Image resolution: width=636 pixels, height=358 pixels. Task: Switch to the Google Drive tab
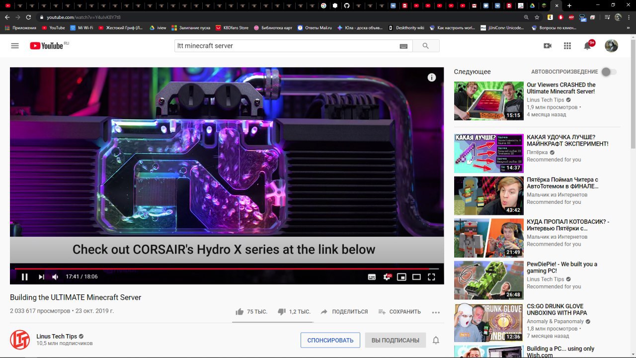click(x=532, y=5)
